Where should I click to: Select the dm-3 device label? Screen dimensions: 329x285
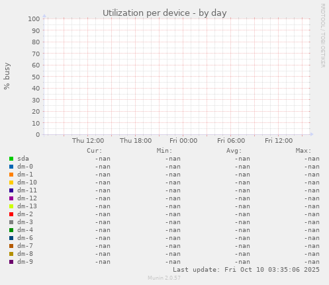pos(25,222)
